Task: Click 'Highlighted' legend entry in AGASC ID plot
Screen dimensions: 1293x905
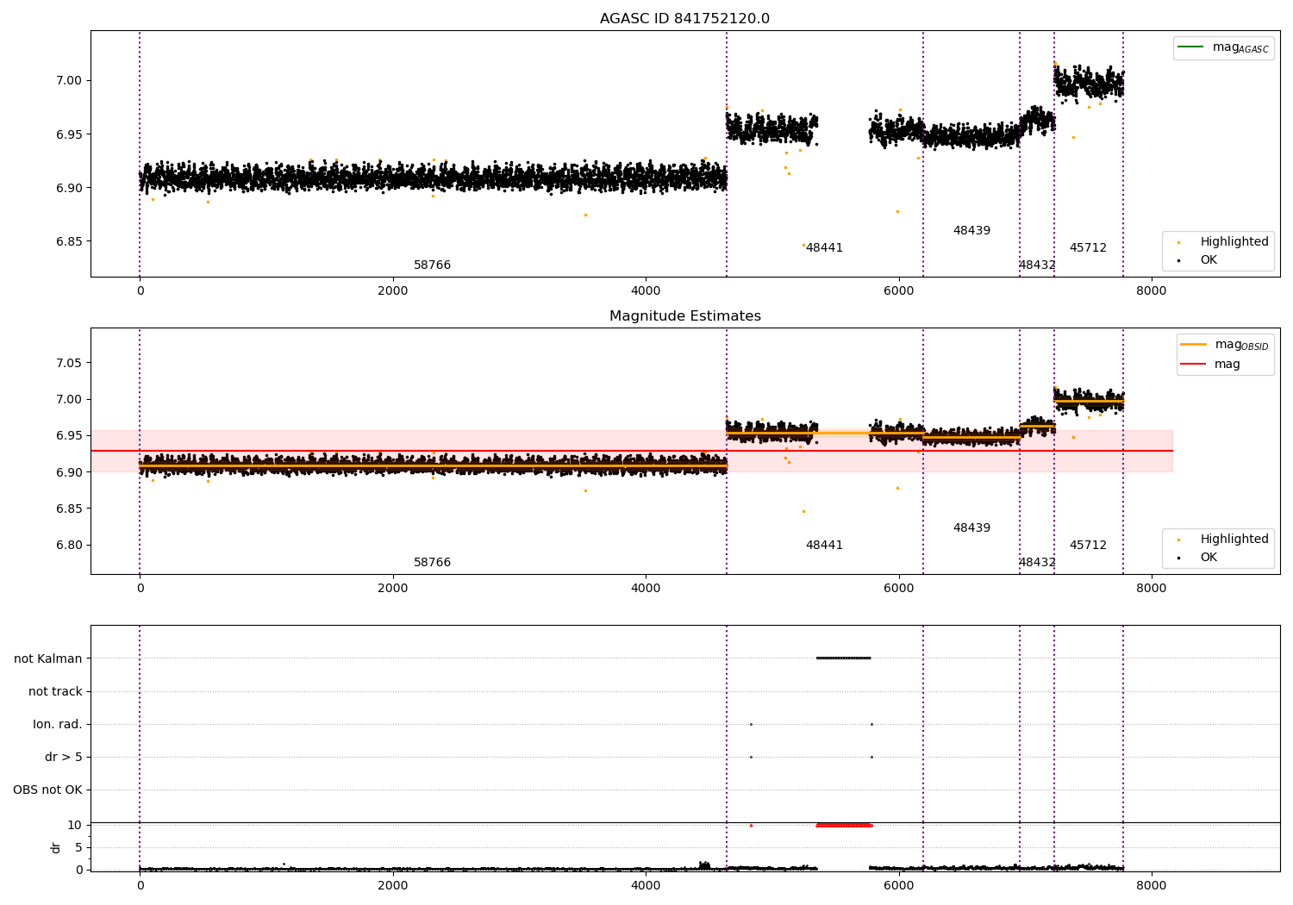Action: tap(1234, 242)
